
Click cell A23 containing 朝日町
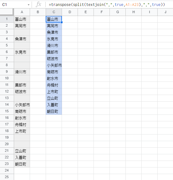point(22,164)
